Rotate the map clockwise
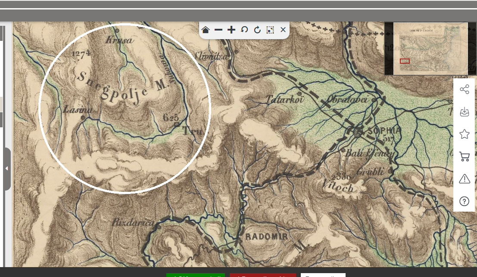 coord(257,30)
